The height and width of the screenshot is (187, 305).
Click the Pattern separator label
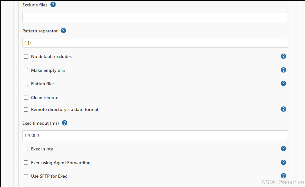[40, 31]
